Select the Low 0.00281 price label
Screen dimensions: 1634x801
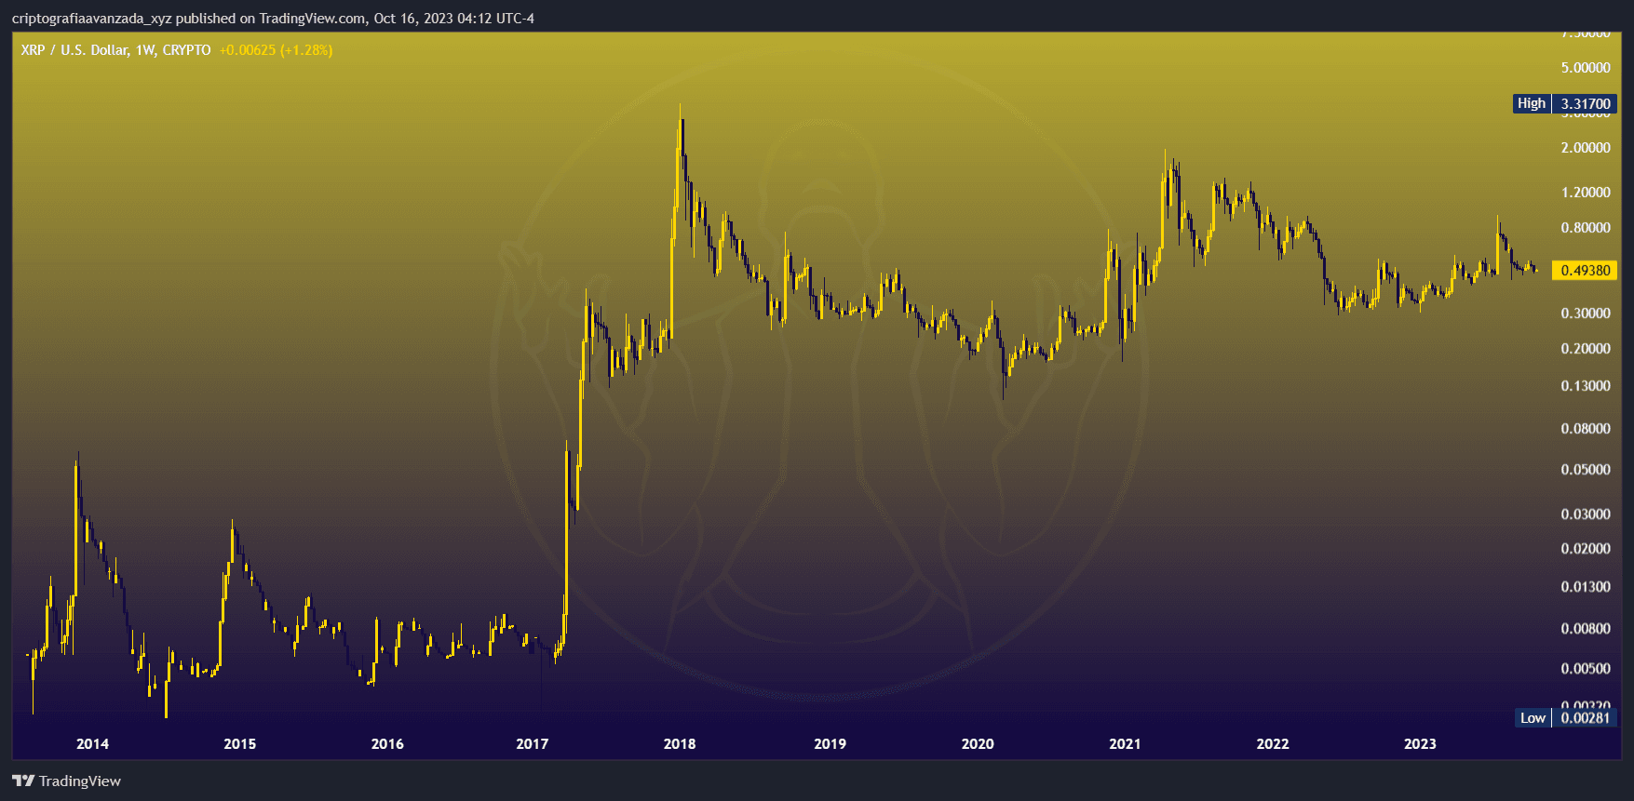click(x=1566, y=717)
